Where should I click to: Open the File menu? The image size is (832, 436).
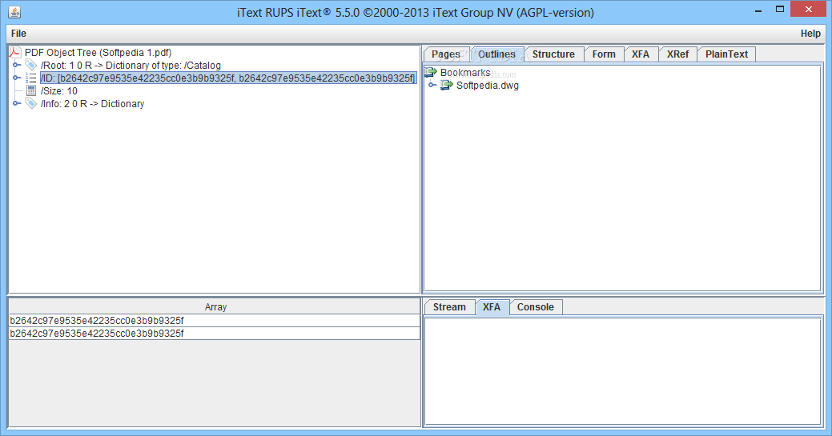point(18,34)
